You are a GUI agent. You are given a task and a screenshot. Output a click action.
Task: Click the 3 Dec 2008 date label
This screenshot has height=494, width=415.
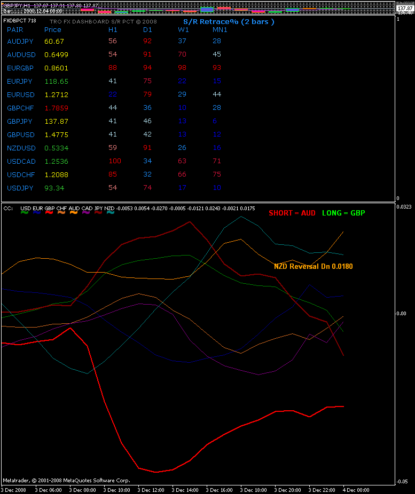pos(14,490)
